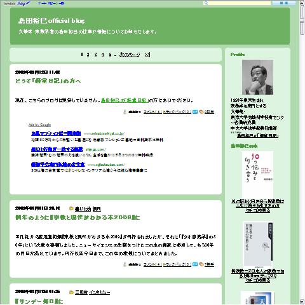Go to page 5 in pagination
Image resolution: width=305 pixels, height=305 pixels.
pos(110,55)
